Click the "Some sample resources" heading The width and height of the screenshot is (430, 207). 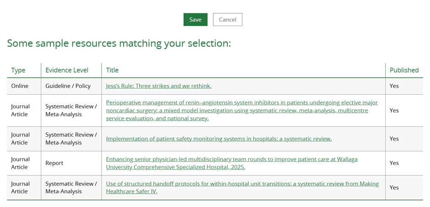click(x=119, y=43)
